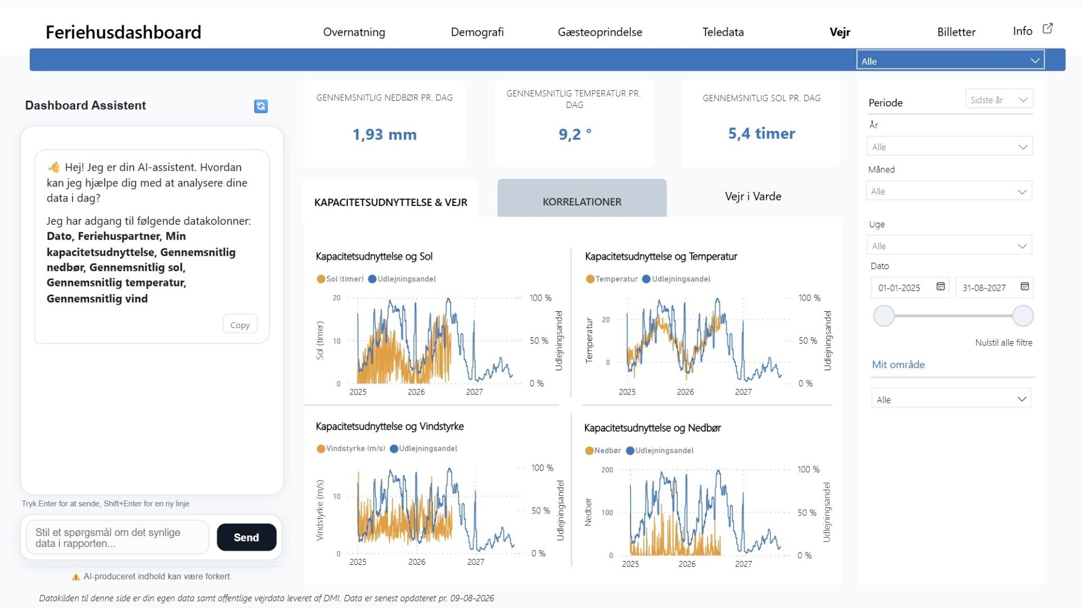The height and width of the screenshot is (608, 1082).
Task: Click the Dashboard Assistent heading
Action: click(85, 105)
